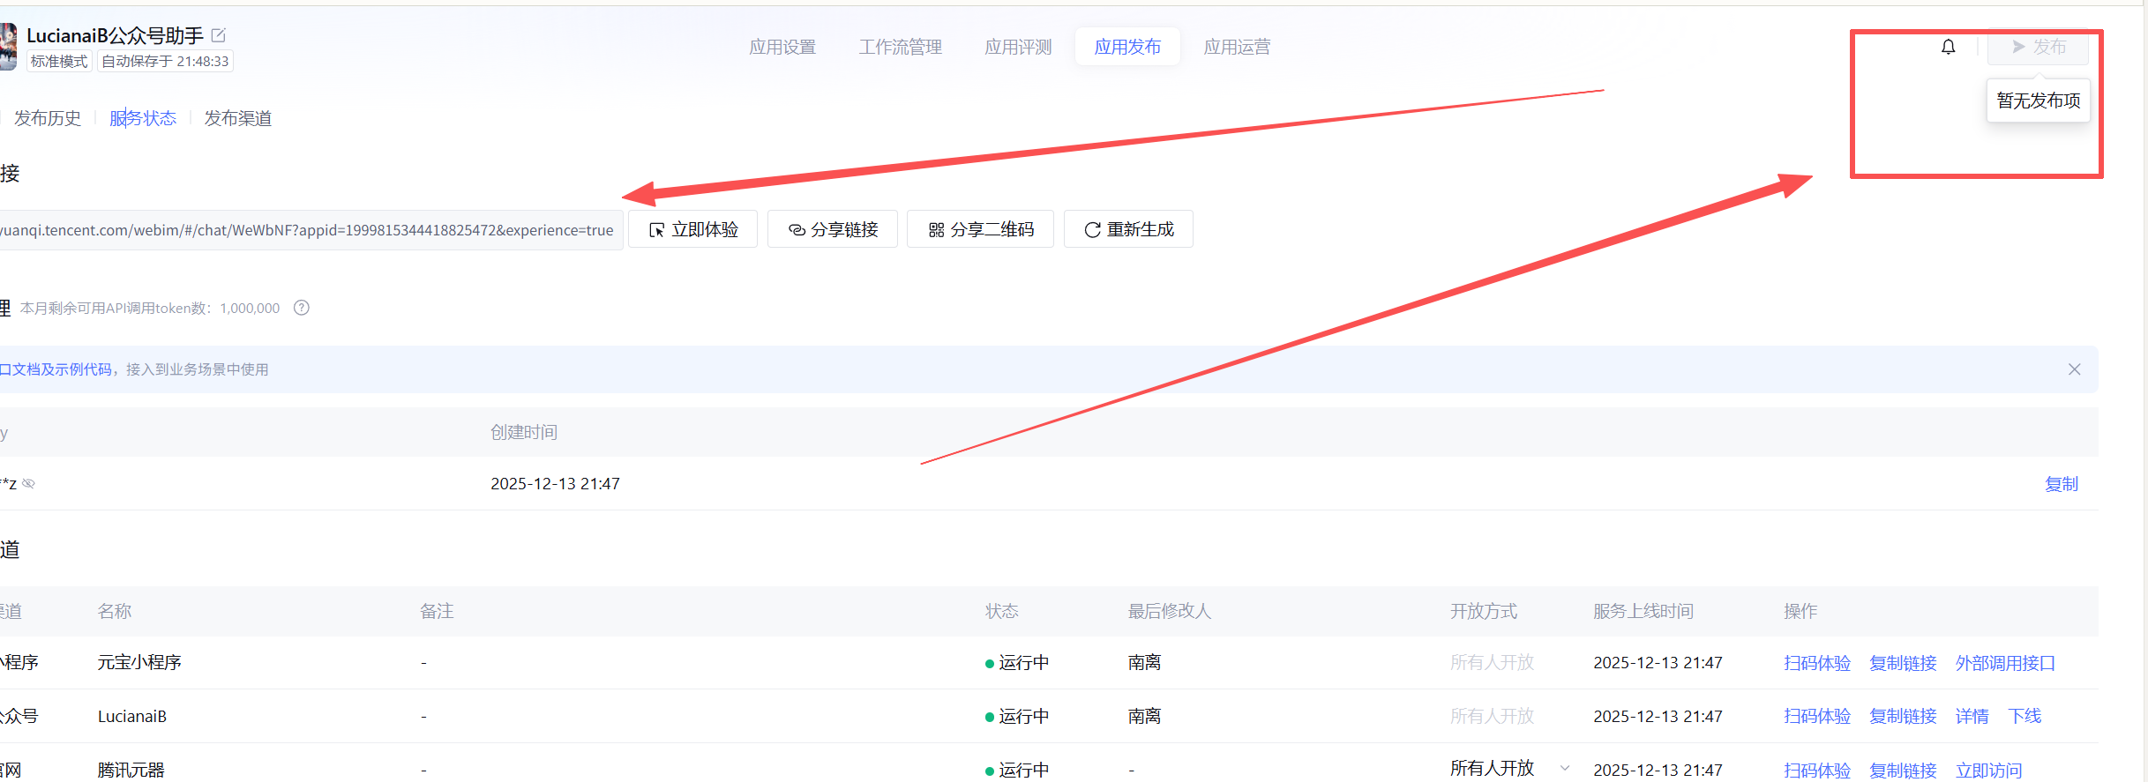Click 复制链接 for 元宝小程序

coord(1903,663)
